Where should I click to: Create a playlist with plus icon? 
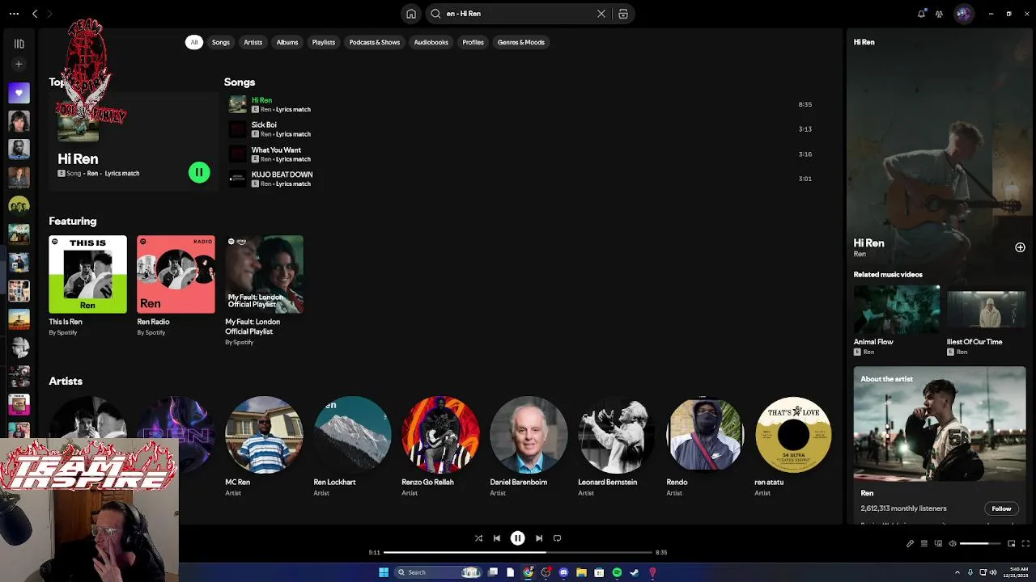point(19,64)
